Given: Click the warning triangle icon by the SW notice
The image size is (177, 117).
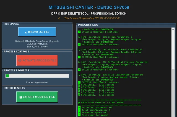Looking at the screenshot, I should [x=59, y=18].
